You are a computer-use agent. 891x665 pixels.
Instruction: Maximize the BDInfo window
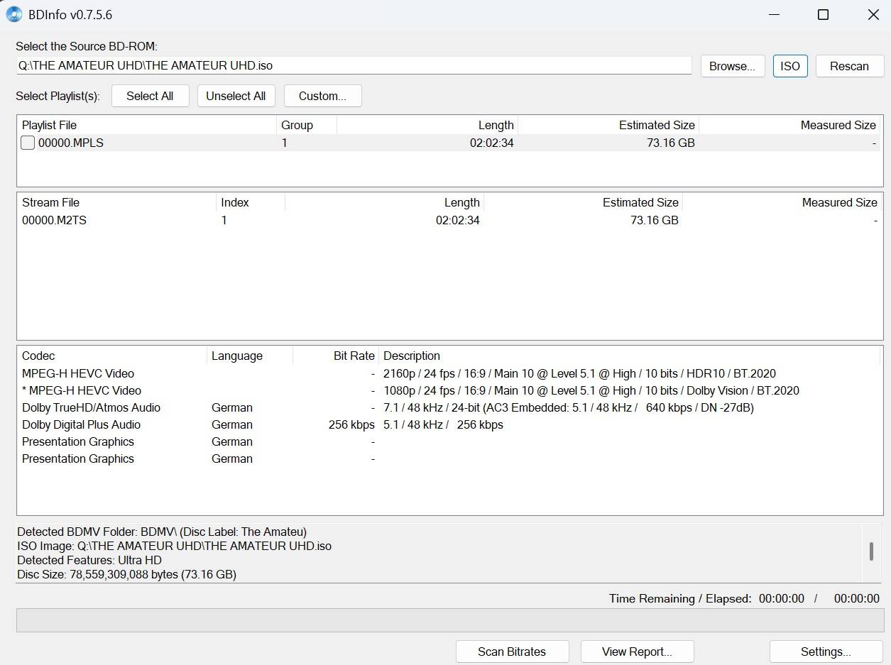[823, 14]
